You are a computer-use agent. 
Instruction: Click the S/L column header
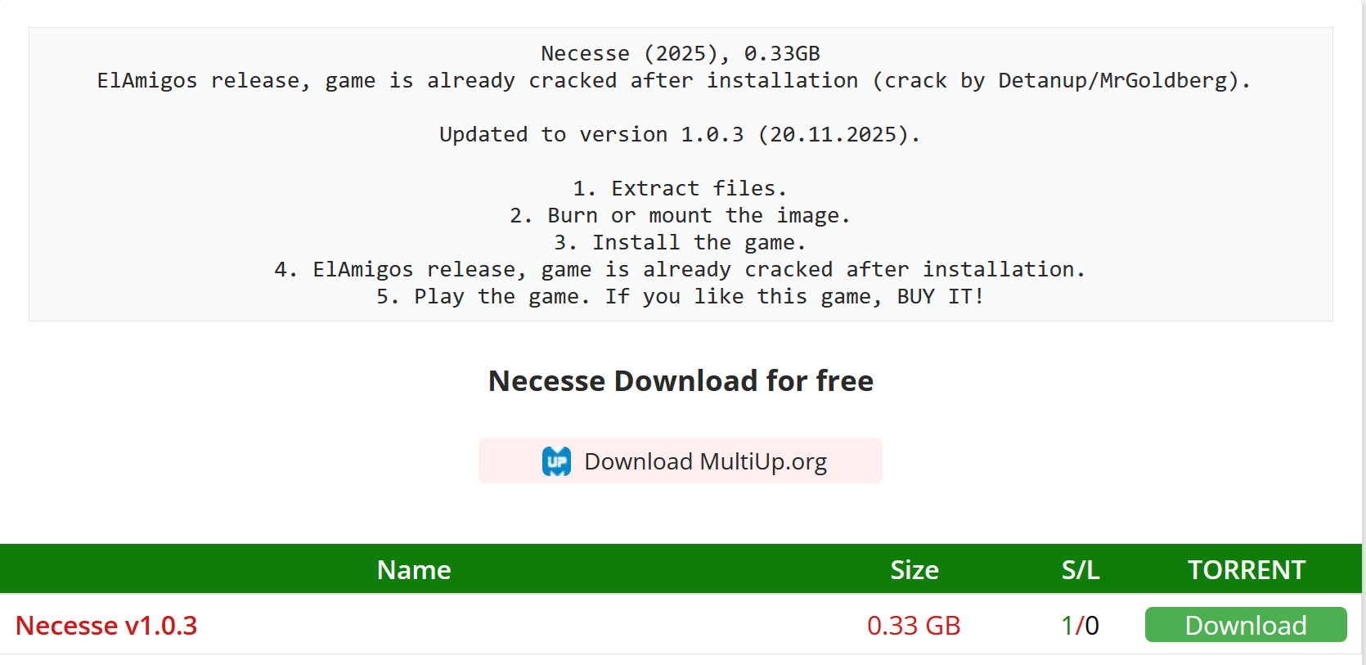1080,569
